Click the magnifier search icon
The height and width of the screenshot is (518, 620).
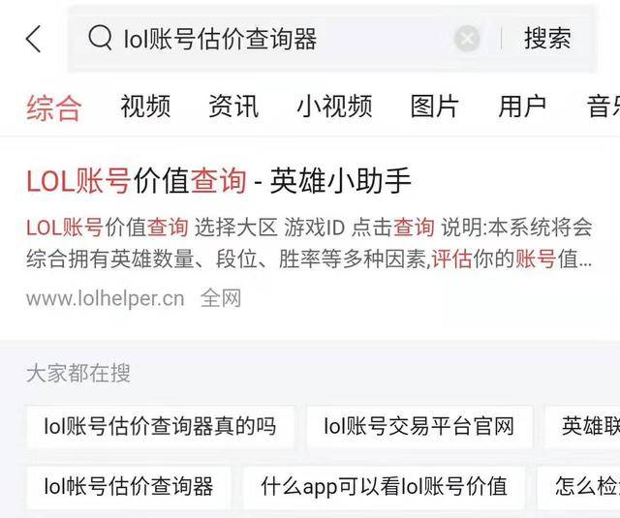point(100,39)
